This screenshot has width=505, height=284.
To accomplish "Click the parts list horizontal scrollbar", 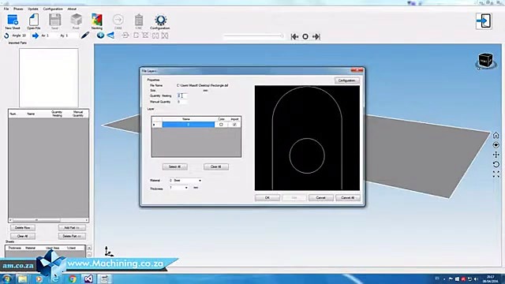I will (49, 220).
